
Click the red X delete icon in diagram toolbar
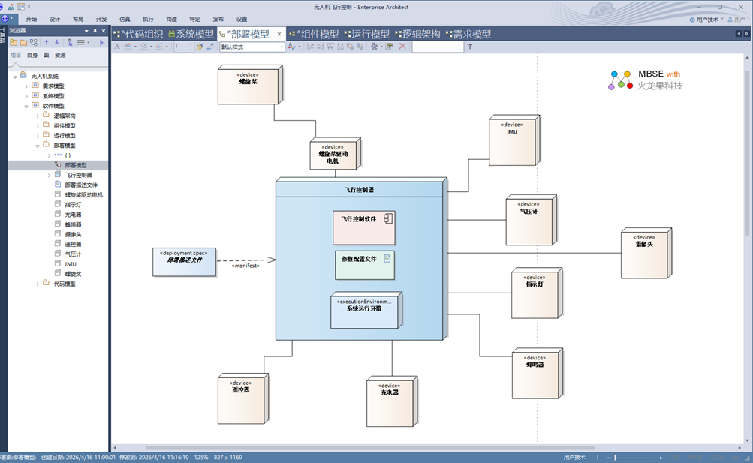(402, 47)
